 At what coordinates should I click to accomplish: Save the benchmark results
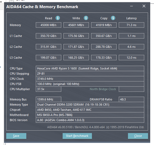(16, 136)
